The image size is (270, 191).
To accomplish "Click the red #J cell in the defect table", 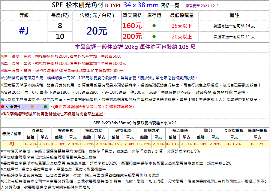I will [x=12, y=144].
